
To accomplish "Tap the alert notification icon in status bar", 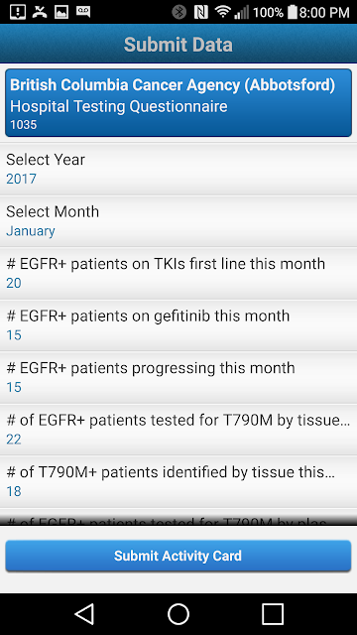I will tap(18, 12).
